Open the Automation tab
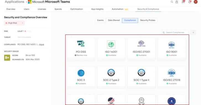This screenshot has height=105, width=201. coord(118,9)
